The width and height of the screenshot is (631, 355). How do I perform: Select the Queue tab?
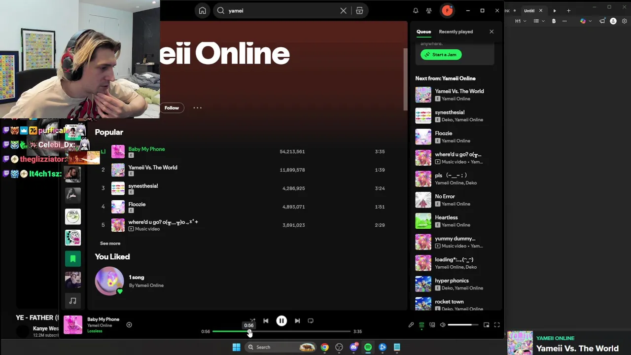point(423,32)
